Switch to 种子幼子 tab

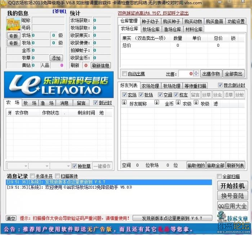(x=150, y=21)
